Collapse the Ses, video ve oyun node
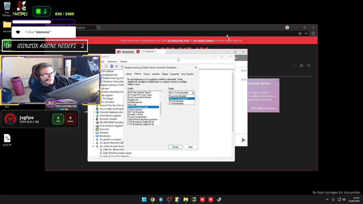 tap(94, 146)
